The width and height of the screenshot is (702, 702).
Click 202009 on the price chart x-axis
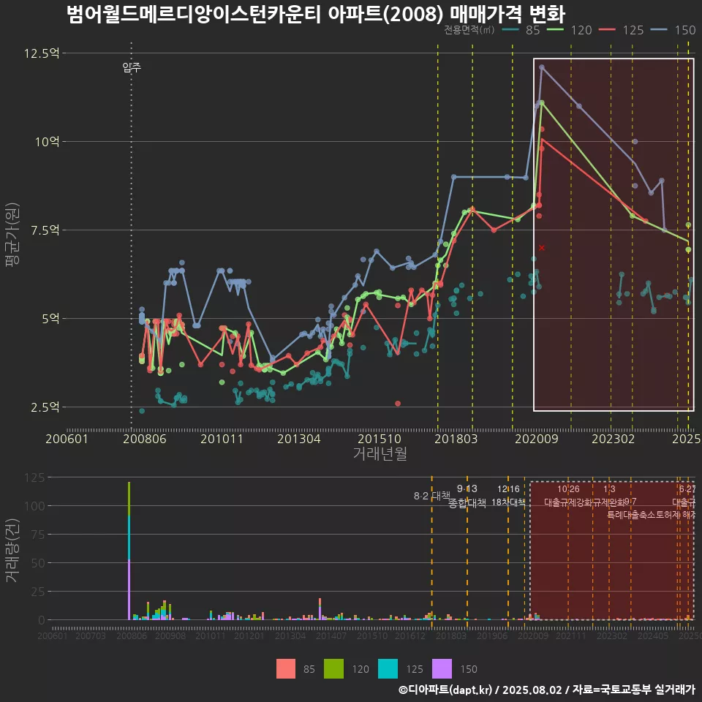[536, 439]
